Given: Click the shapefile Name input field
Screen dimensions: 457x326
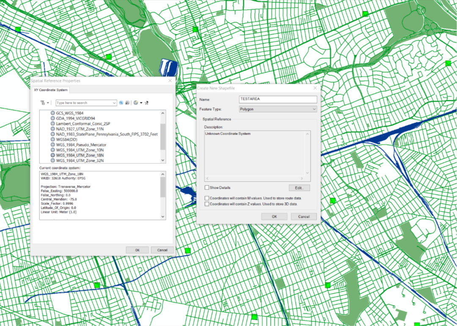Looking at the screenshot, I should (278, 99).
